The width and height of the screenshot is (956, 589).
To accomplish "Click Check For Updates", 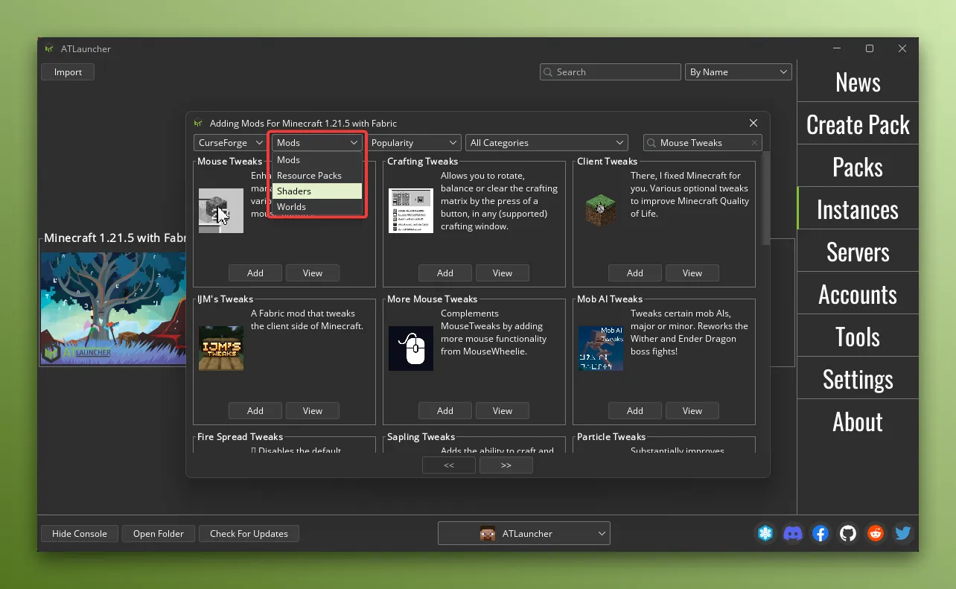I will pyautogui.click(x=249, y=533).
